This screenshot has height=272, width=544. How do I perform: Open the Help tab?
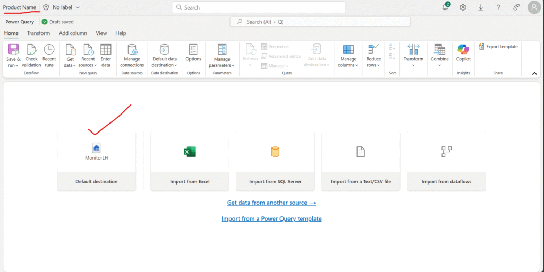[x=121, y=33]
